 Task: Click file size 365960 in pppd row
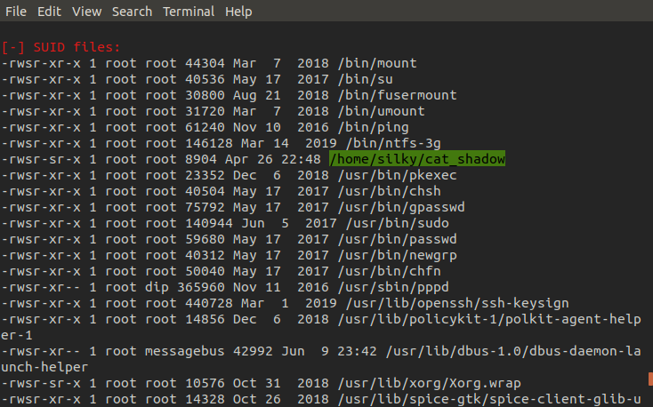(x=201, y=288)
